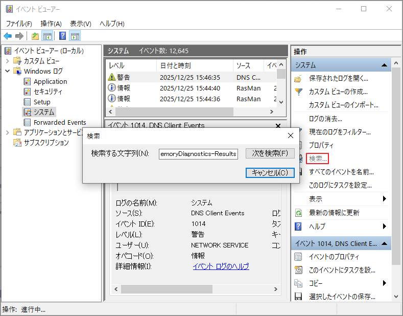Collapse the システム actions section header
403x316 pixels.
384,65
